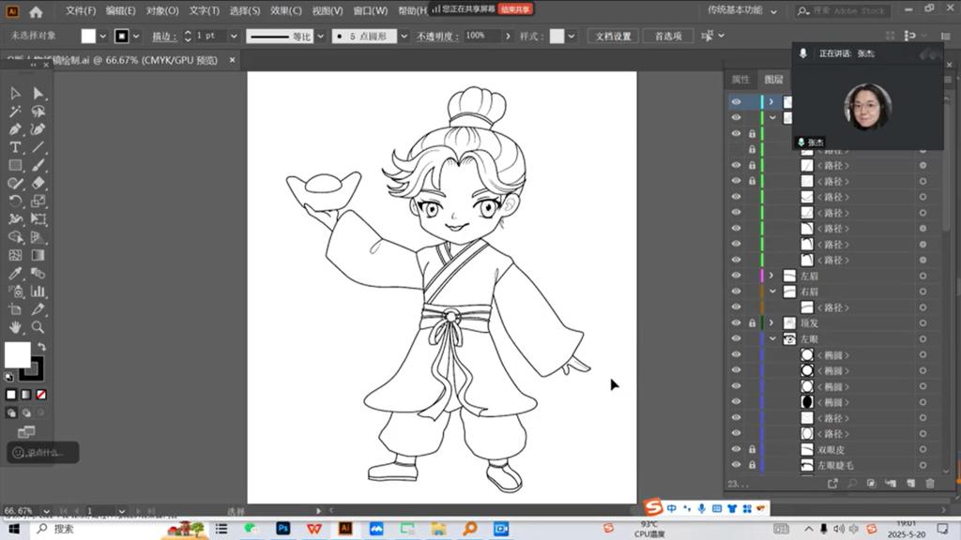Hide the 左眉 layer with eye icon
961x540 pixels.
(736, 276)
